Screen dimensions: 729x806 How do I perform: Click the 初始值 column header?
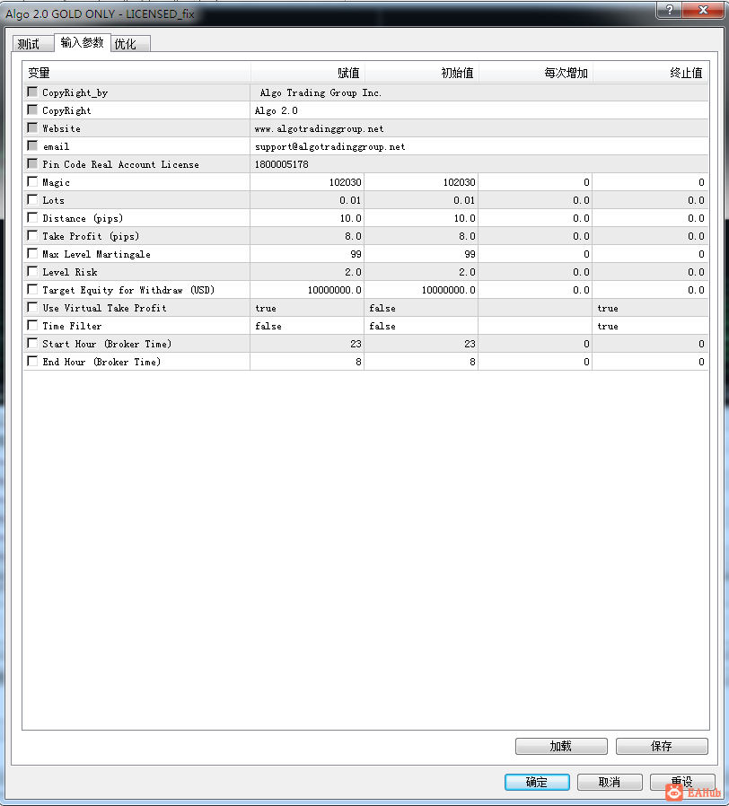[422, 73]
